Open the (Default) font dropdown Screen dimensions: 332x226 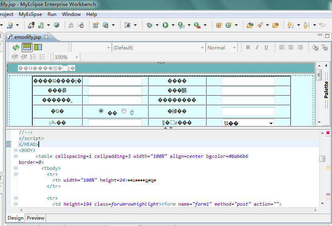click(202, 48)
